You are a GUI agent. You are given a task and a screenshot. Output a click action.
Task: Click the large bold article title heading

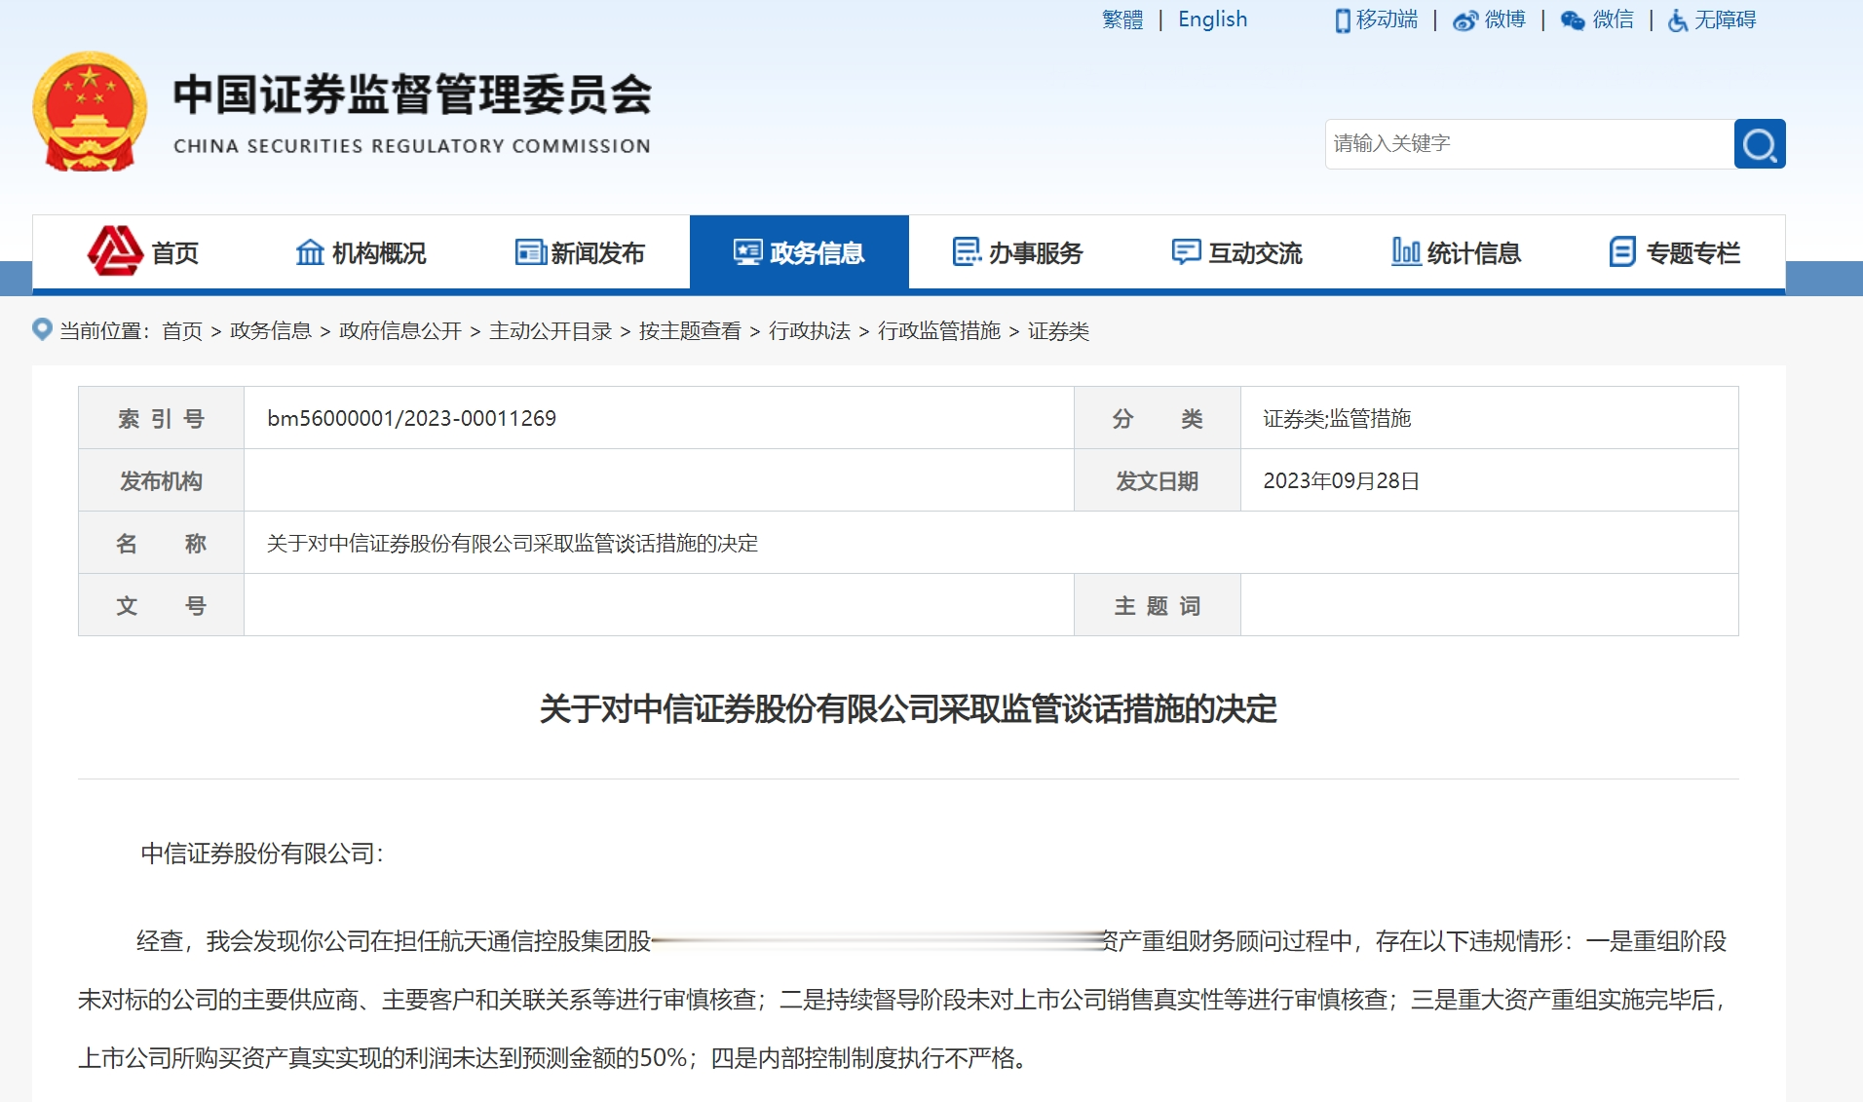click(908, 708)
